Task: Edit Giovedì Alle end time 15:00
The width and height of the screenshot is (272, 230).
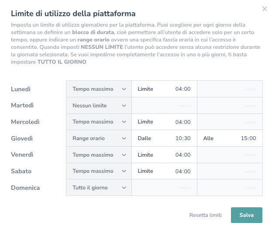Action: [x=248, y=138]
